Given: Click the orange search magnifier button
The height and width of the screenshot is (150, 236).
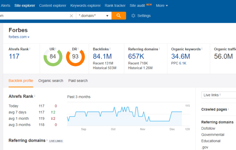Looking at the screenshot, I should click(119, 16).
